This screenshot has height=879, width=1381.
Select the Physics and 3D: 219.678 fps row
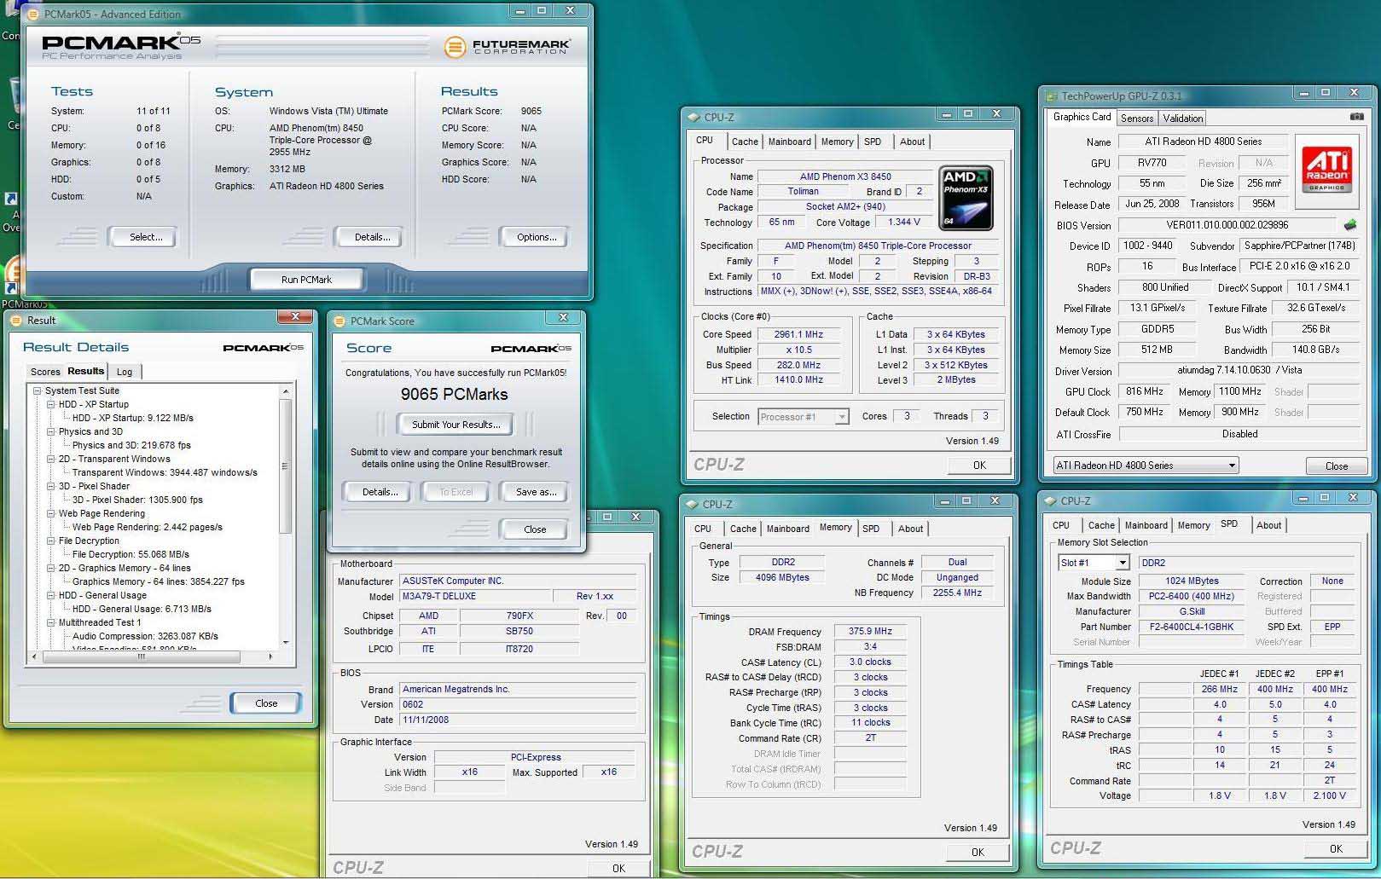click(x=131, y=445)
